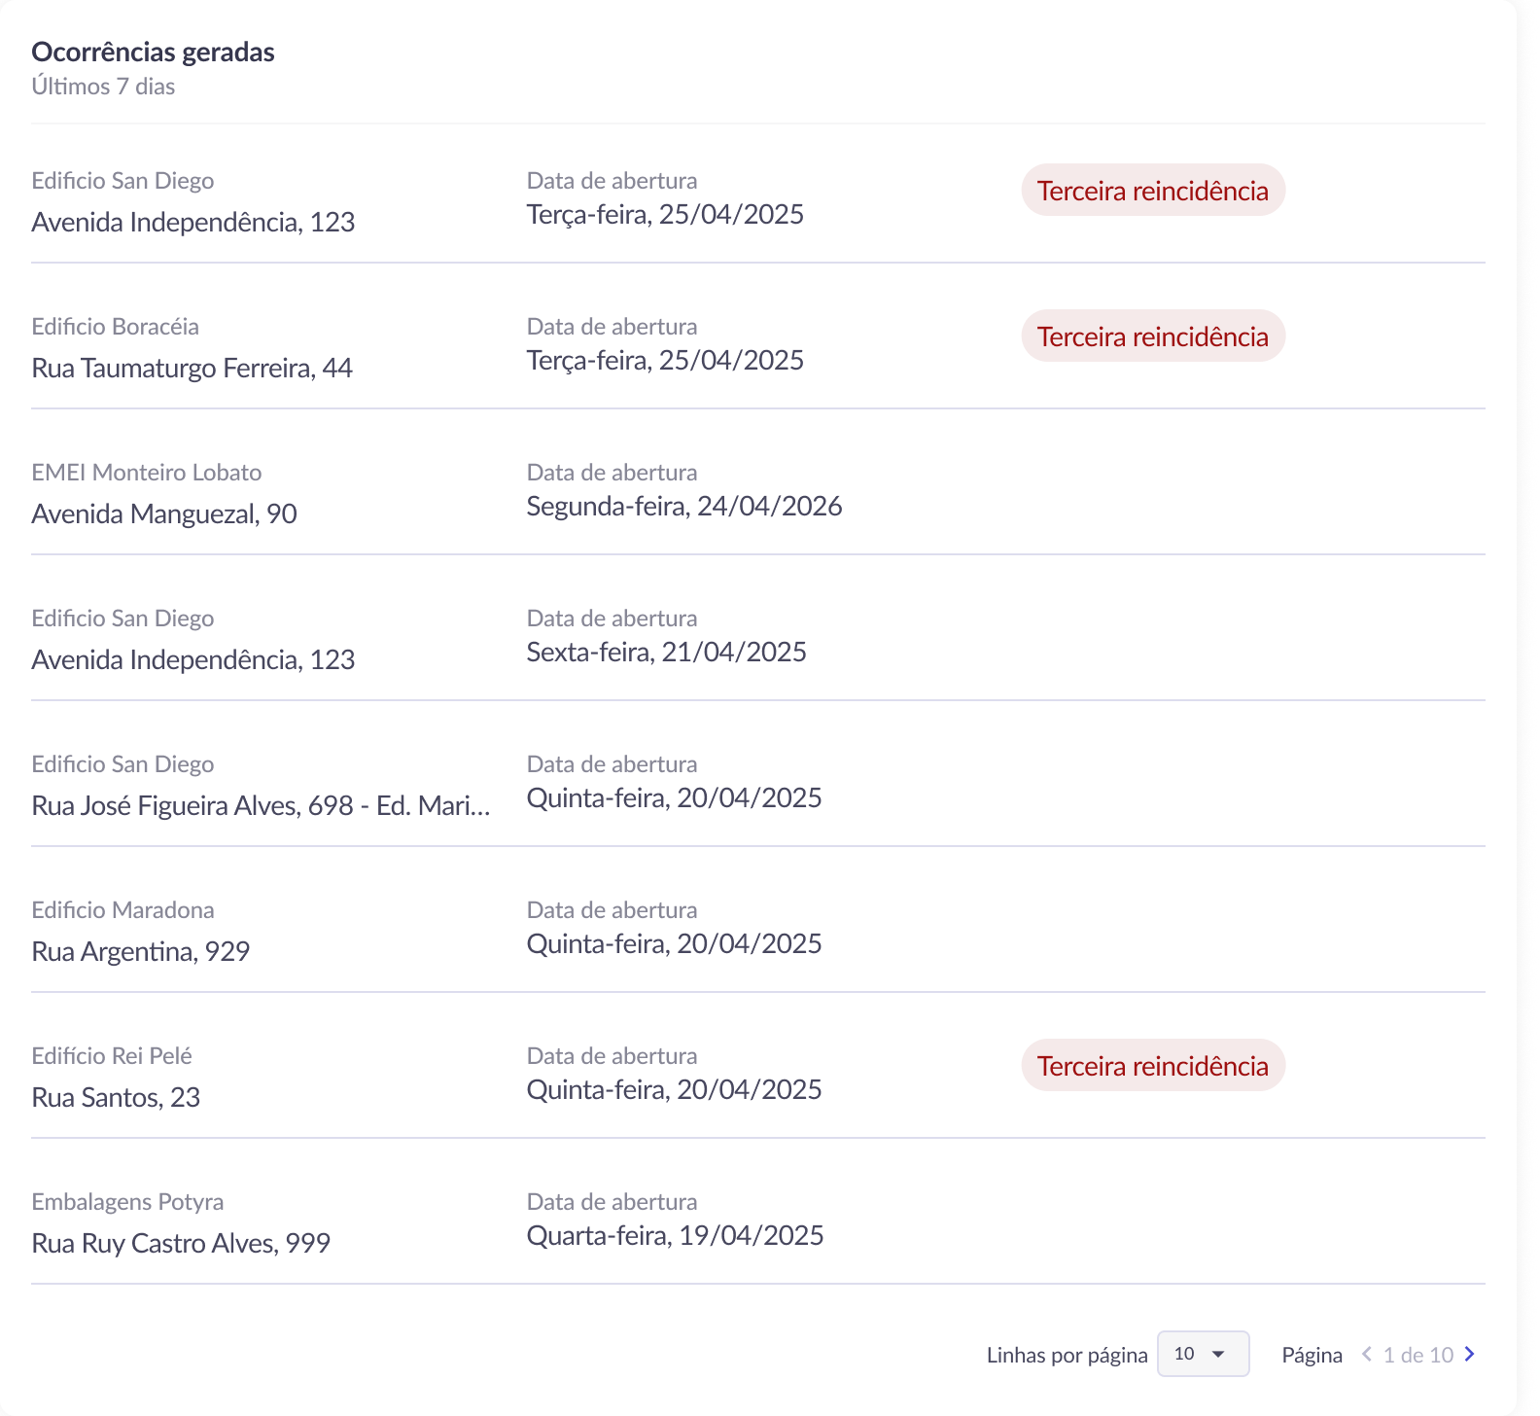The height and width of the screenshot is (1416, 1540).
Task: Select the Rua Santos, 23 address
Action: (x=116, y=1098)
